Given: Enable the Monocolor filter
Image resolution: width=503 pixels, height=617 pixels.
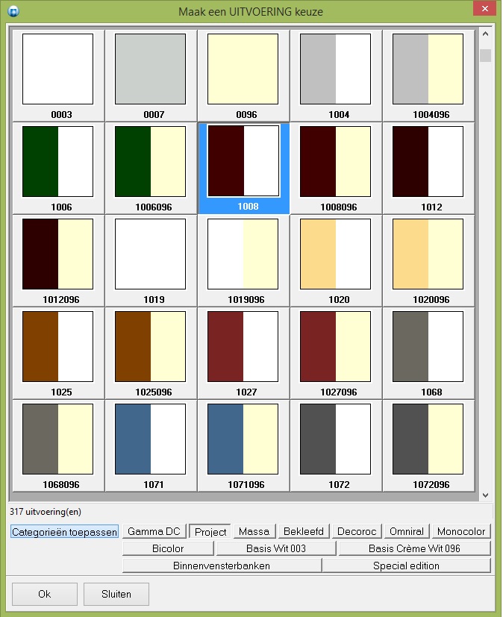Looking at the screenshot, I should [x=461, y=531].
